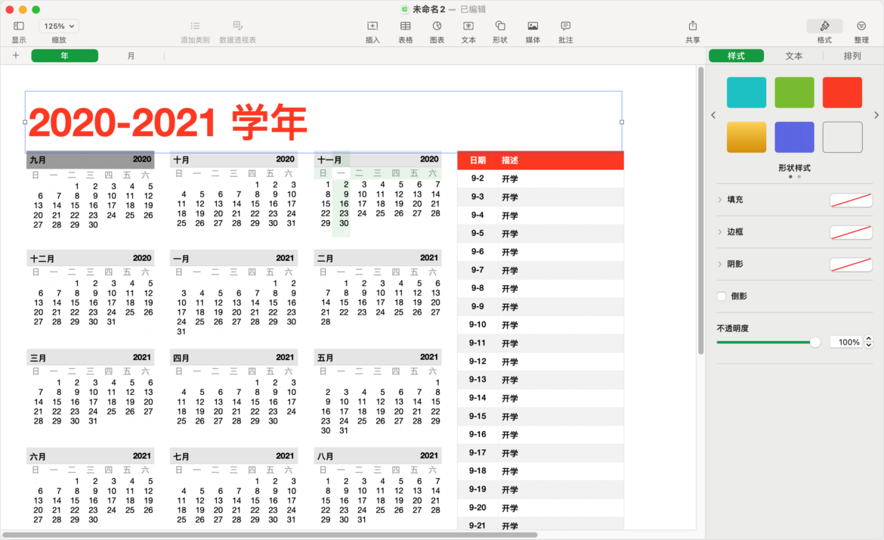This screenshot has height=540, width=884.
Task: Open the 显示 view options icon
Action: tap(19, 26)
